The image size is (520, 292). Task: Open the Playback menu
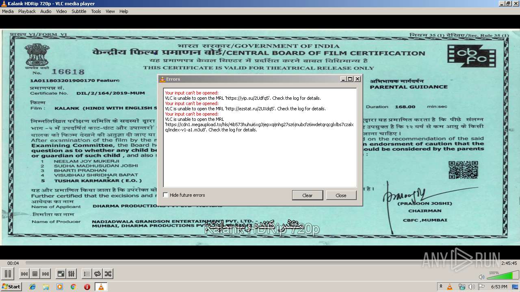tap(27, 11)
